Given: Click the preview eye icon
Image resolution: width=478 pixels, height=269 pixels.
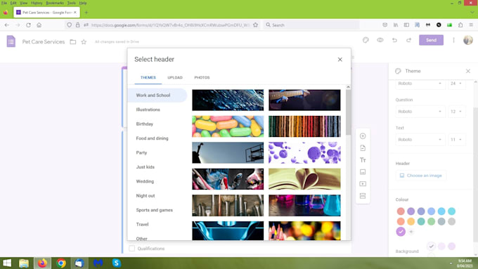Looking at the screenshot, I should (380, 40).
